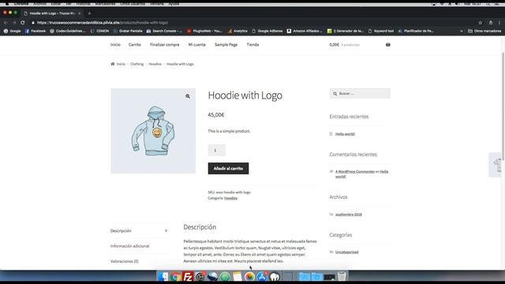Click the hoodie product image
The width and height of the screenshot is (505, 284).
click(x=153, y=131)
